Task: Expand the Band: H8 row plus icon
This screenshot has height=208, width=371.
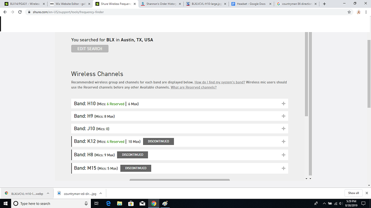Action: (284, 155)
